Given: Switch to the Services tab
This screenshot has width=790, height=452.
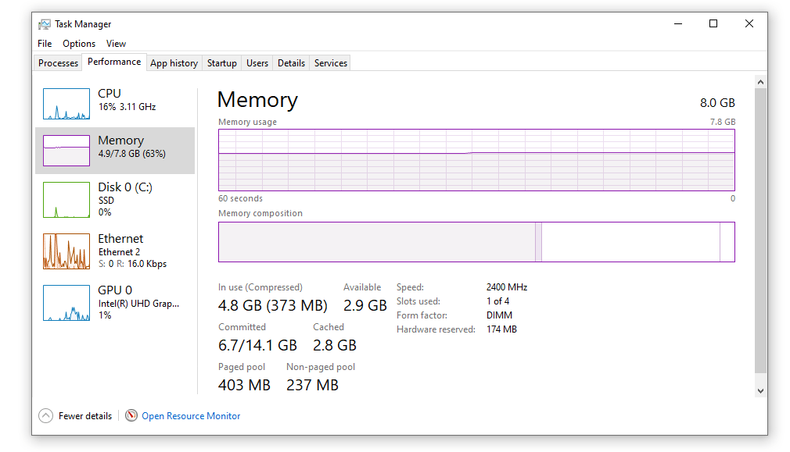Looking at the screenshot, I should [x=331, y=63].
